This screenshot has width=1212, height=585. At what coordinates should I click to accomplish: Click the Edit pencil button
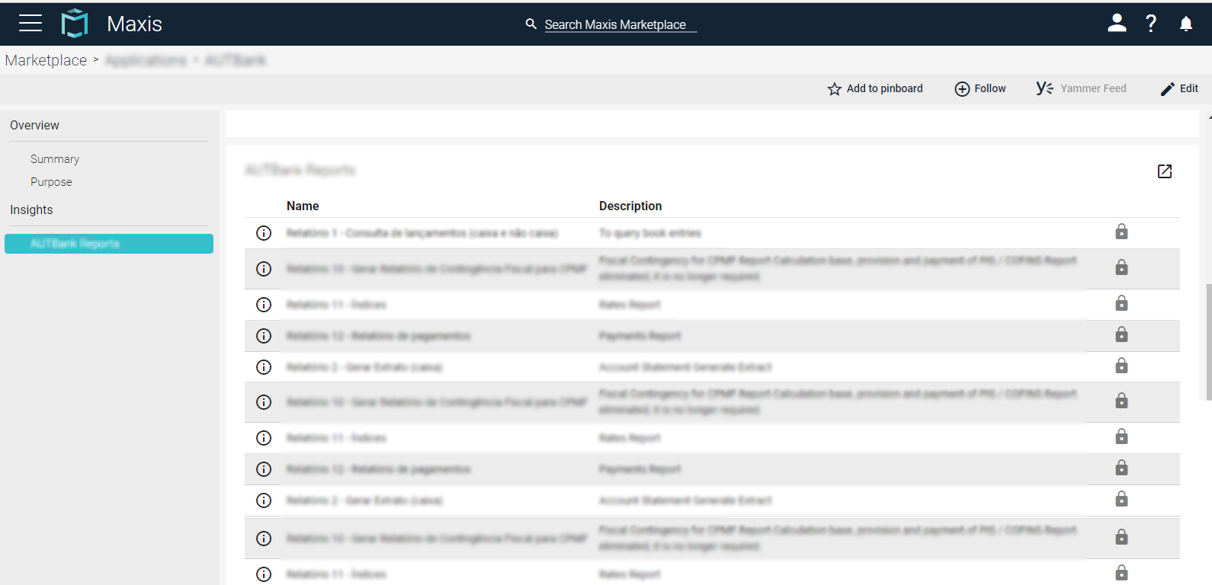coord(1179,89)
